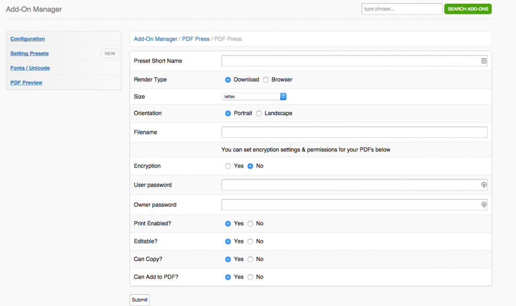Choose Landscape orientation
Image resolution: width=516 pixels, height=306 pixels.
pos(259,113)
